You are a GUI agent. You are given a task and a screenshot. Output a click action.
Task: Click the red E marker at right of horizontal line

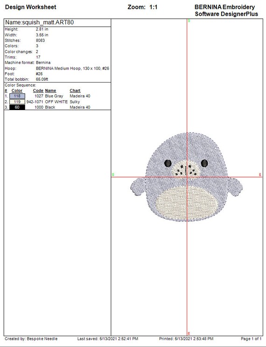click(x=260, y=175)
